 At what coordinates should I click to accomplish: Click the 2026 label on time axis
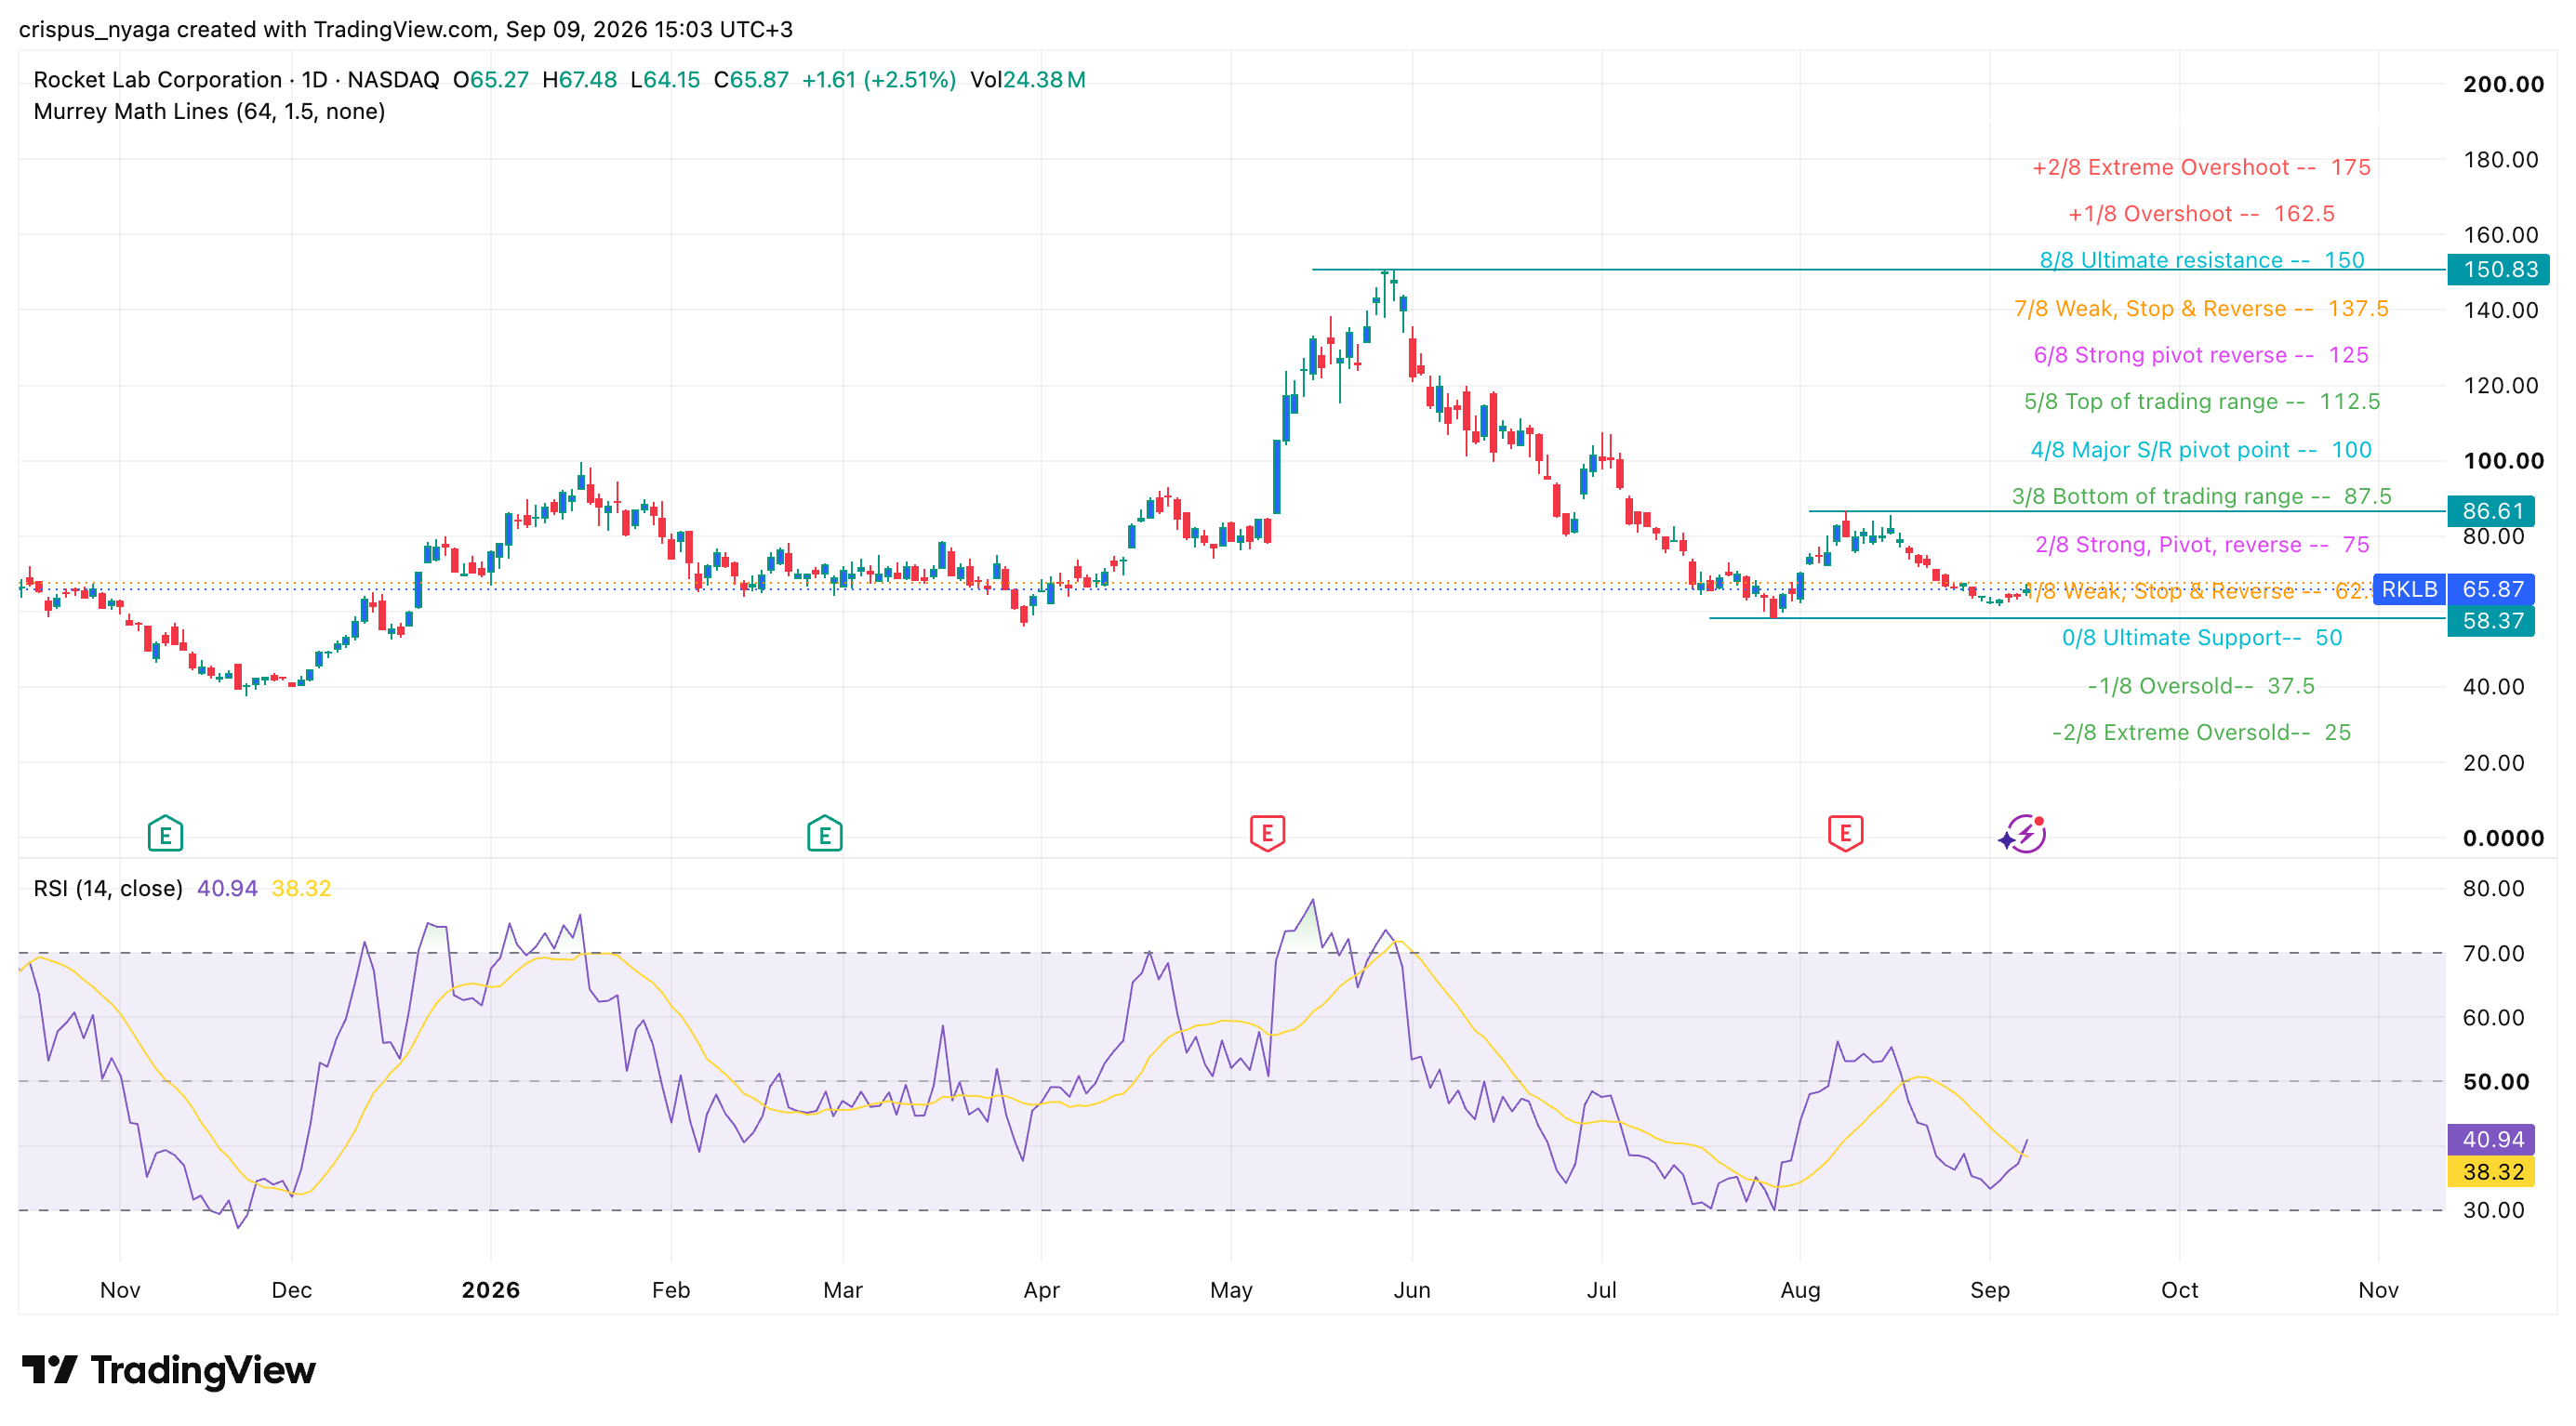pyautogui.click(x=490, y=1290)
